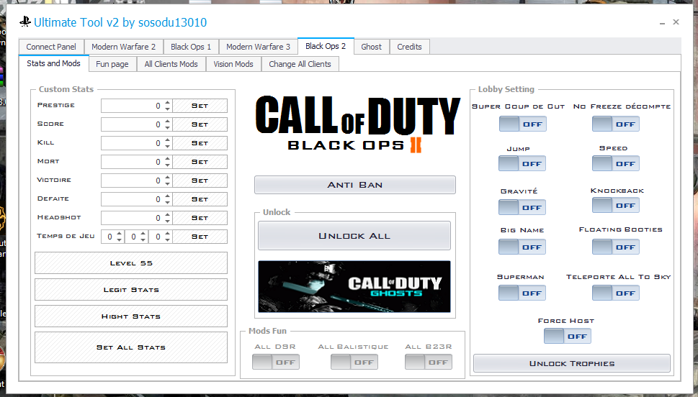Viewport: 698px width, 397px height.
Task: Click the PlayStation logo icon in title bar
Action: pyautogui.click(x=25, y=22)
